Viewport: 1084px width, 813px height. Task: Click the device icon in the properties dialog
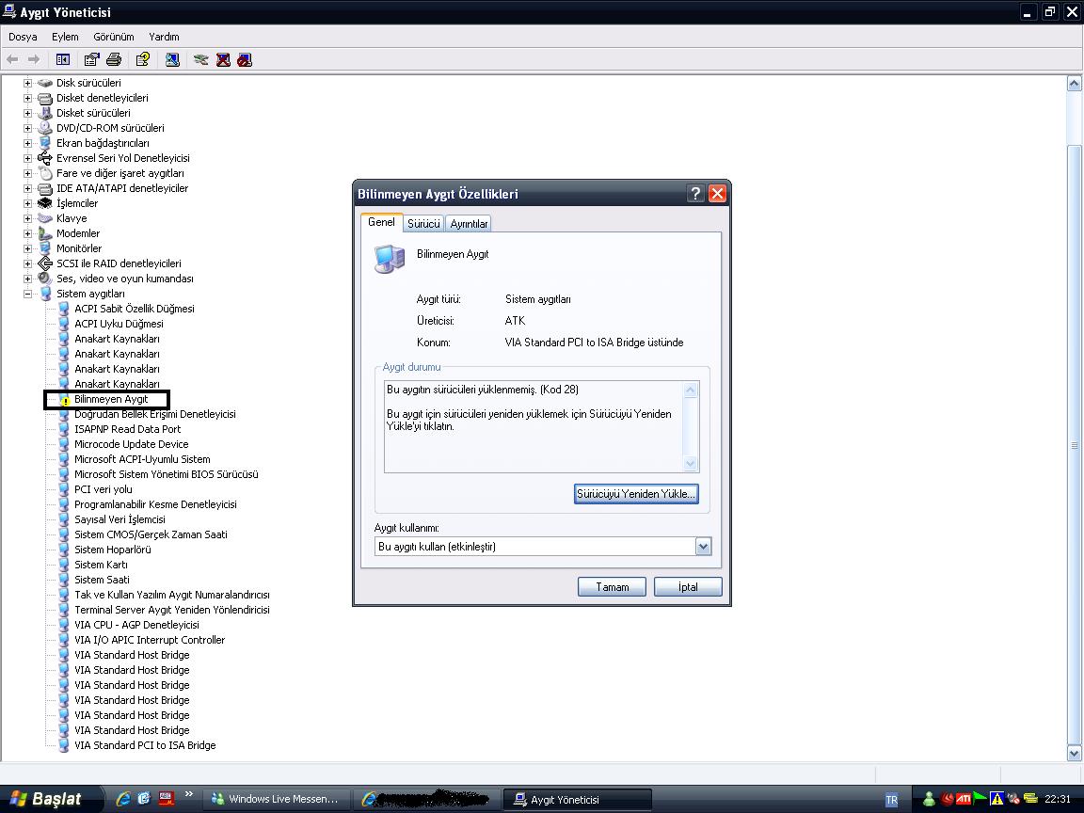click(x=390, y=260)
